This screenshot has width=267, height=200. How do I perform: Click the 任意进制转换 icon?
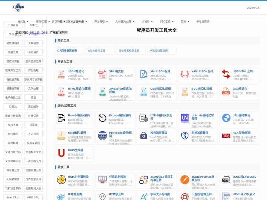click(102, 180)
